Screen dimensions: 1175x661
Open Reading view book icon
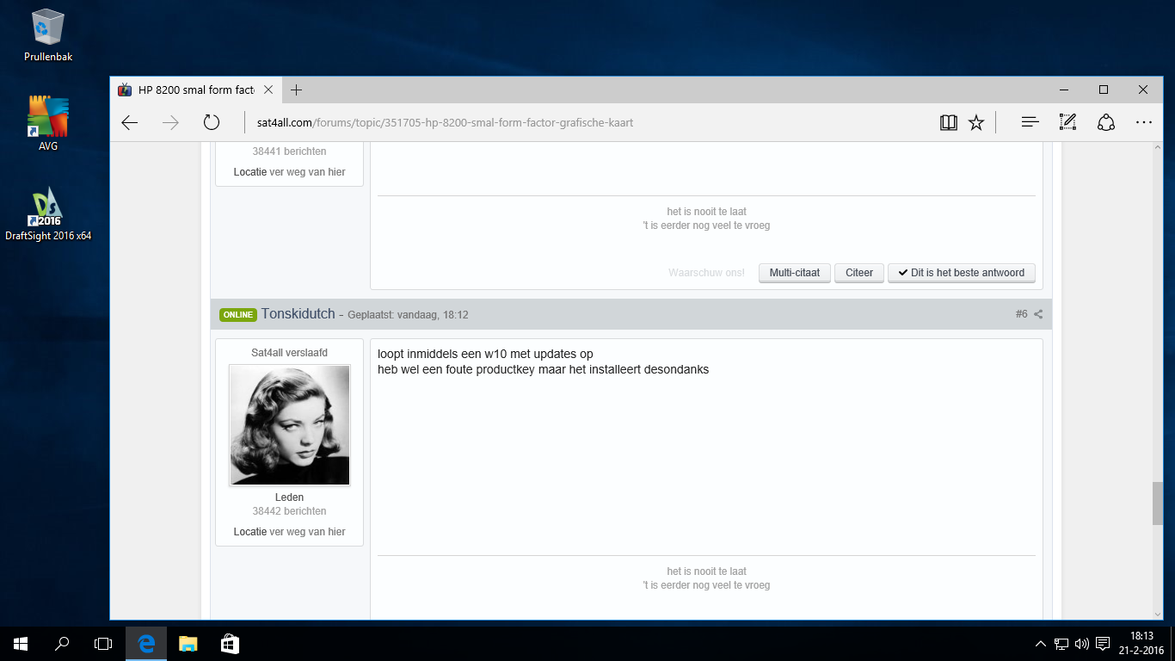(948, 123)
